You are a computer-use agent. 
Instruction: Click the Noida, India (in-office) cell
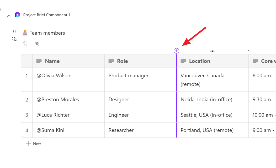(206, 100)
